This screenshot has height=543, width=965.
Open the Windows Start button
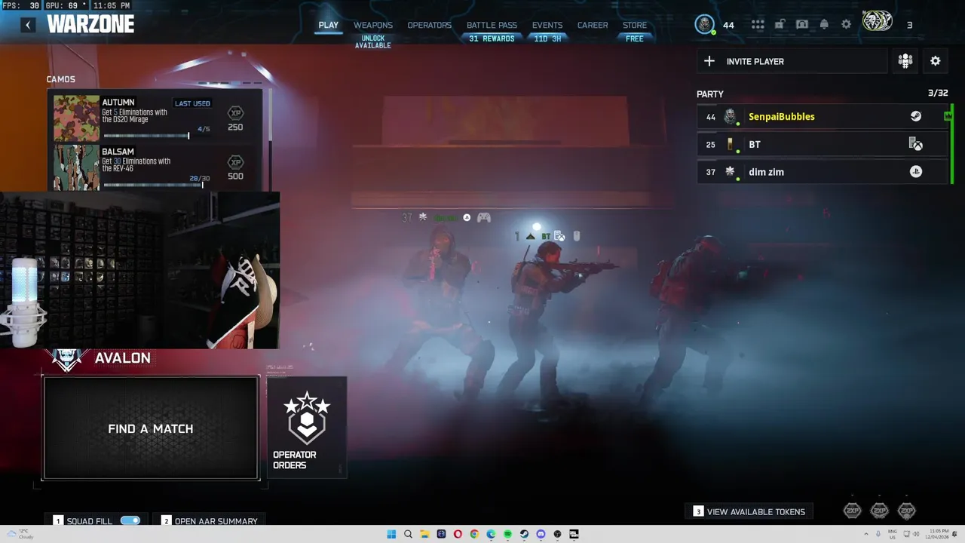point(391,534)
